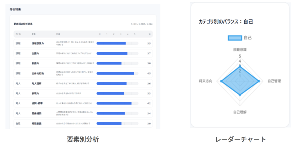Toggle the 自己 legend label in the radar chart
This screenshot has width=298, height=148.
(x=248, y=38)
